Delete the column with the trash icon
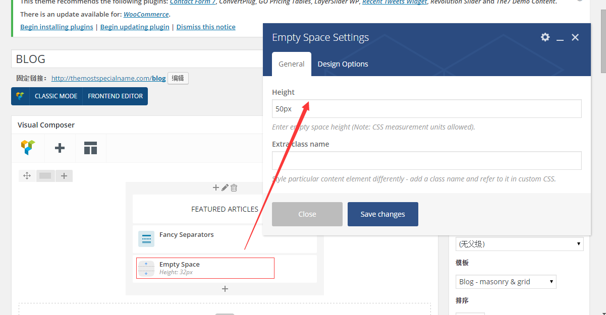The width and height of the screenshot is (606, 315). coord(234,187)
